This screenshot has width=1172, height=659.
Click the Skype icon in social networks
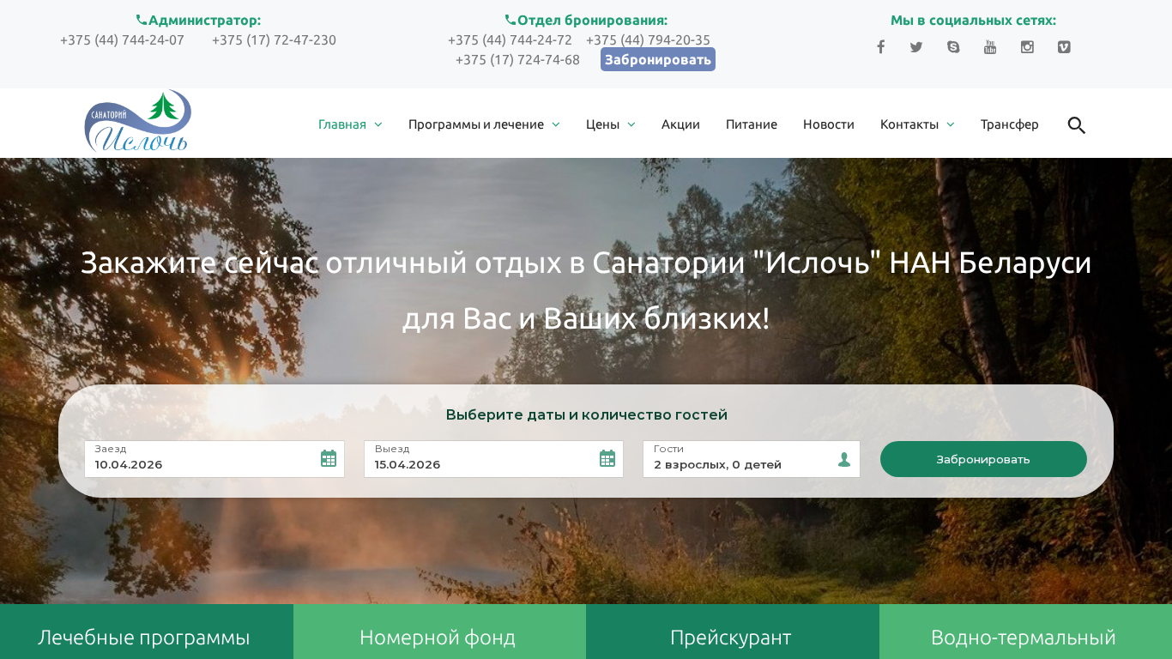953,47
